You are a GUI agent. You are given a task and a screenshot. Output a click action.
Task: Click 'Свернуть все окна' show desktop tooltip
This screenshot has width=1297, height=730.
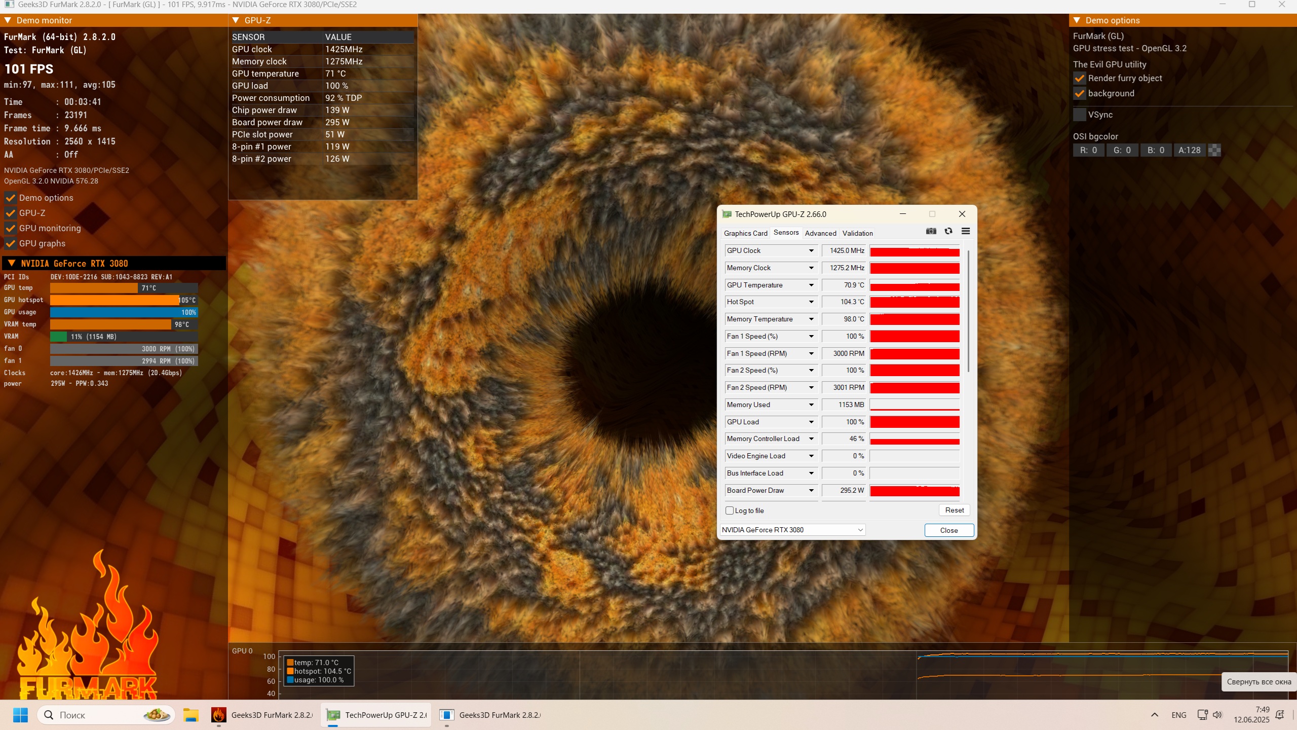1258,682
